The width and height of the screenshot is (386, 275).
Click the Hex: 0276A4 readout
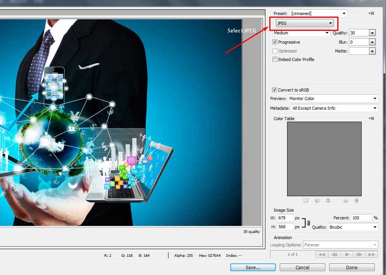[x=210, y=256]
